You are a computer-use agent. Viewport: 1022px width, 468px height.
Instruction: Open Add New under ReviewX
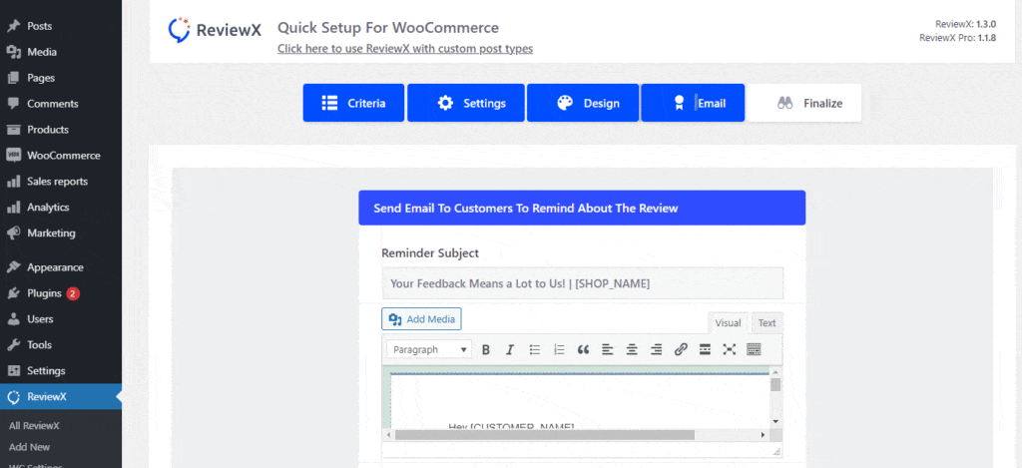(x=29, y=447)
